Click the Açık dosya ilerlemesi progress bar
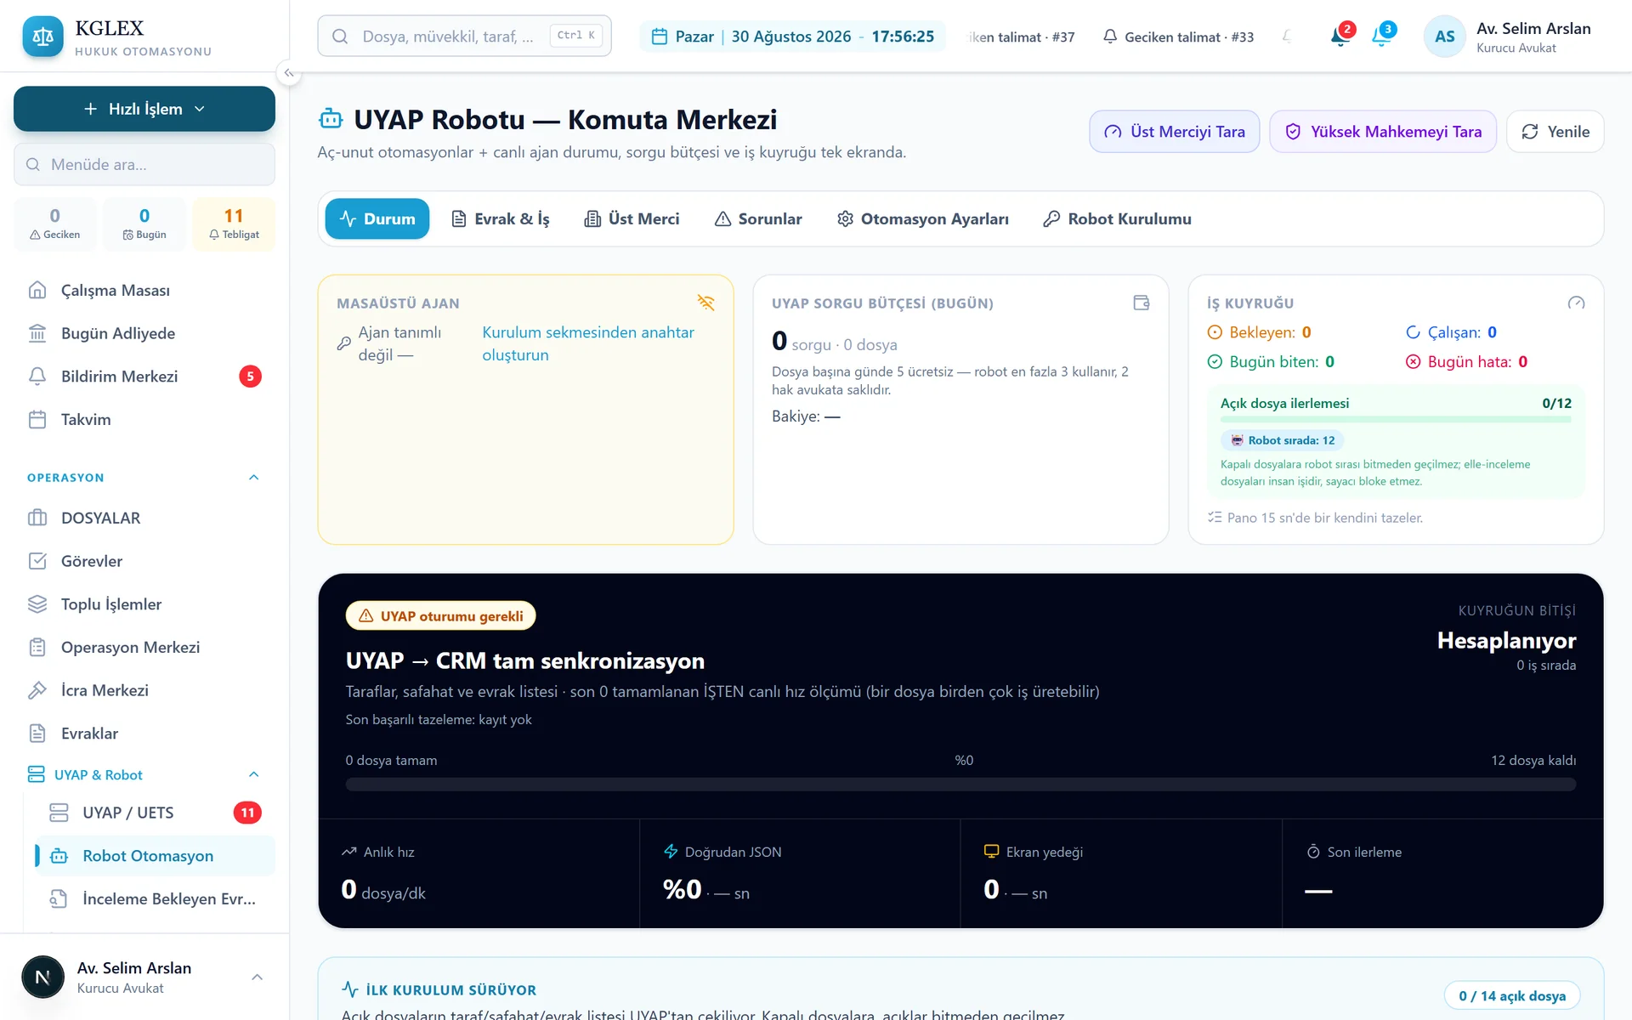 click(1396, 419)
